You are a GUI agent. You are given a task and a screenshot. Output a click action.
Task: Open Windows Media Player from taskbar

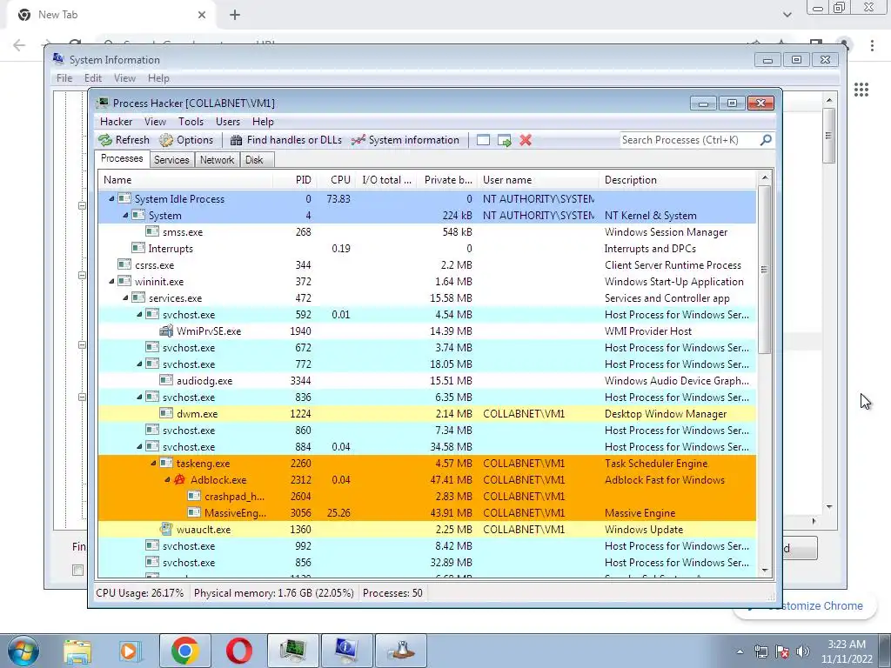click(130, 651)
